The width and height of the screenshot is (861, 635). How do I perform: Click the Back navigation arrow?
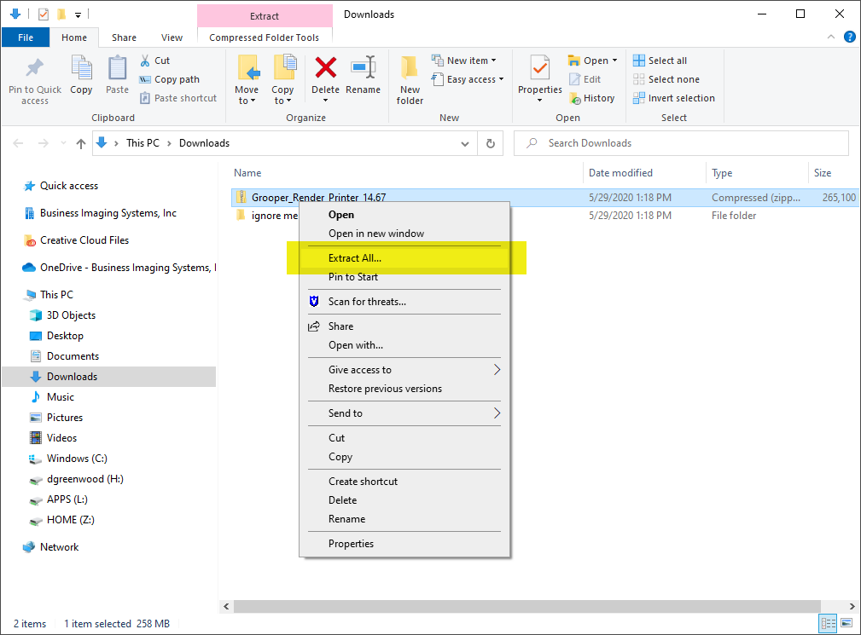(18, 144)
